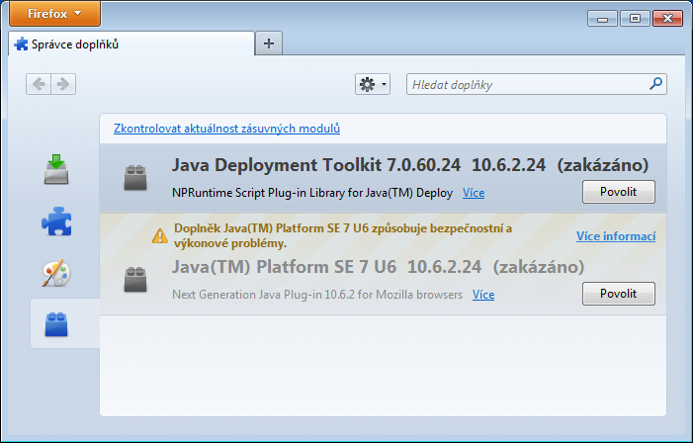Minimize the Firefox window
The height and width of the screenshot is (443, 693).
tap(602, 19)
